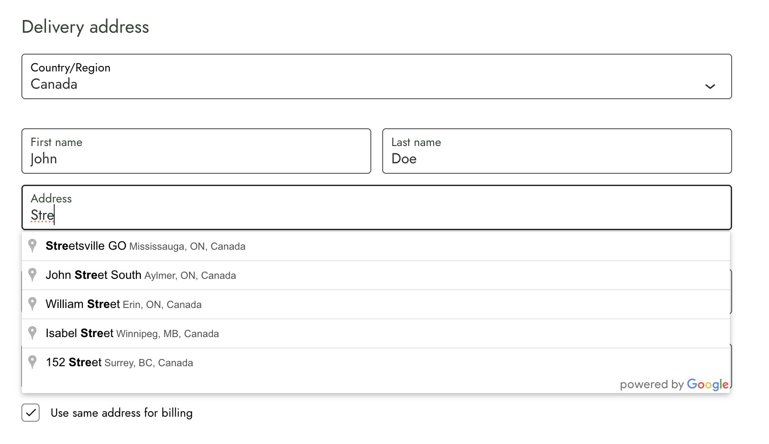This screenshot has height=444, width=769.
Task: Choose John Street South Aylmer suggestion
Action: pos(376,275)
